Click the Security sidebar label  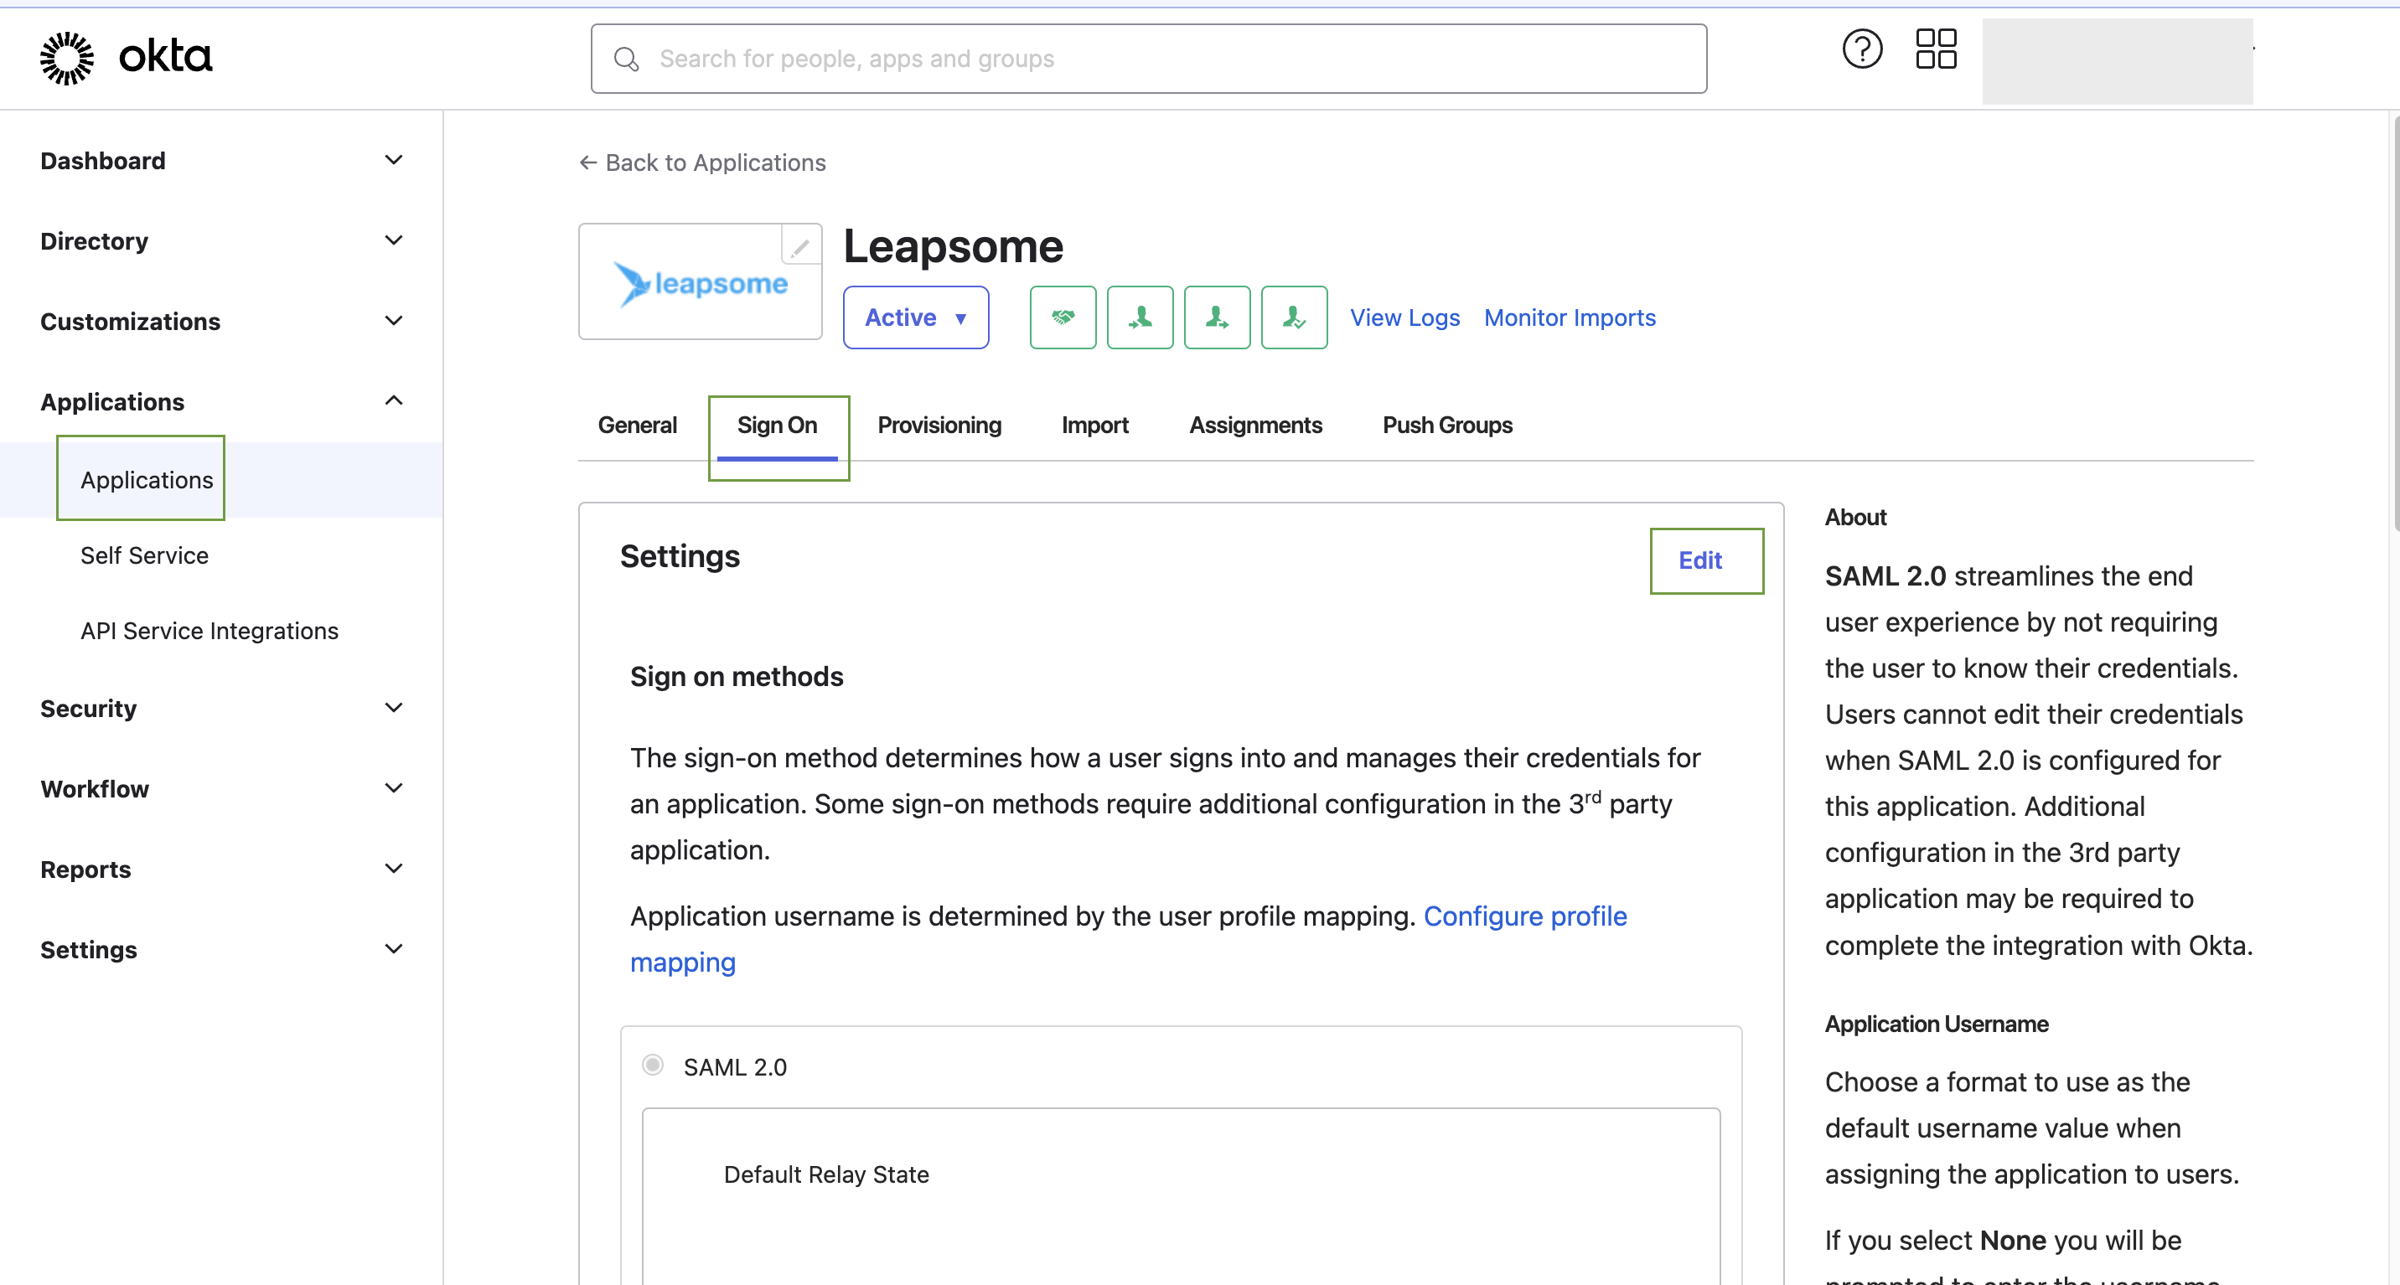pos(89,708)
